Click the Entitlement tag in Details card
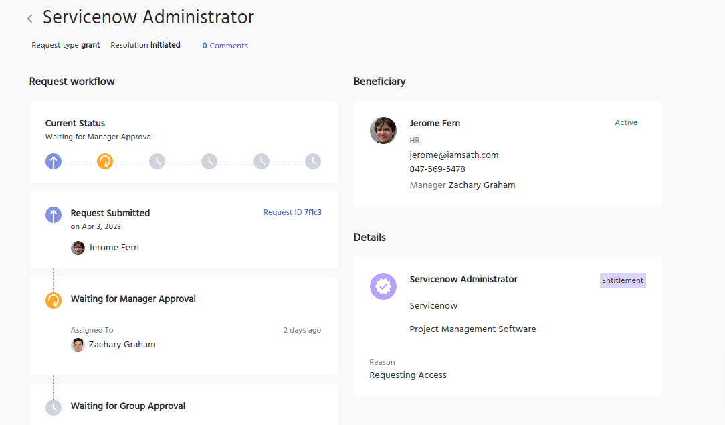 click(623, 280)
